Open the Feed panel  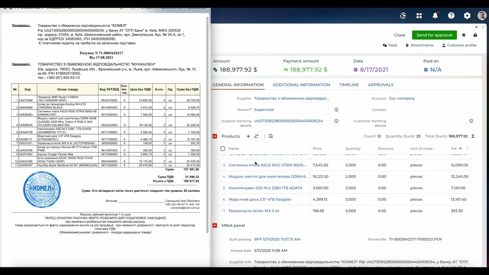390,45
